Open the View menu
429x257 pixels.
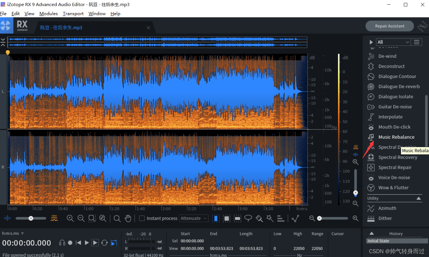point(29,14)
